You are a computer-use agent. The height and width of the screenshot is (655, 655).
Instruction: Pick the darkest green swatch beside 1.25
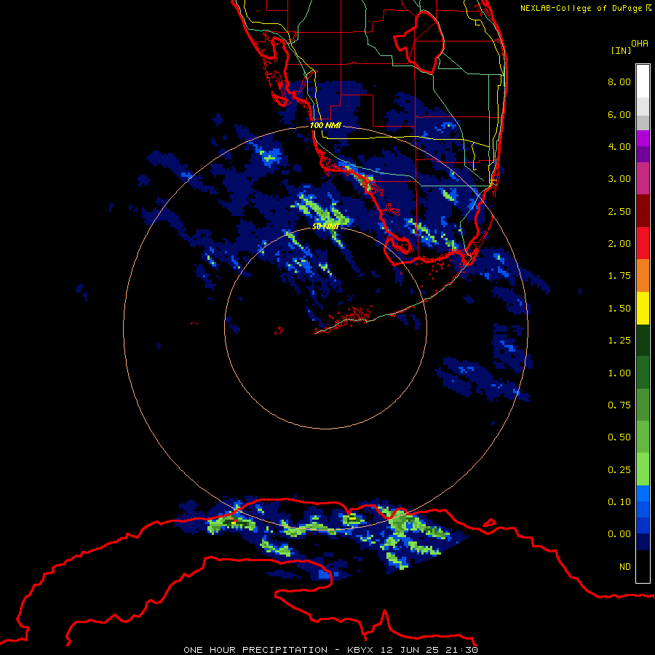pyautogui.click(x=643, y=341)
